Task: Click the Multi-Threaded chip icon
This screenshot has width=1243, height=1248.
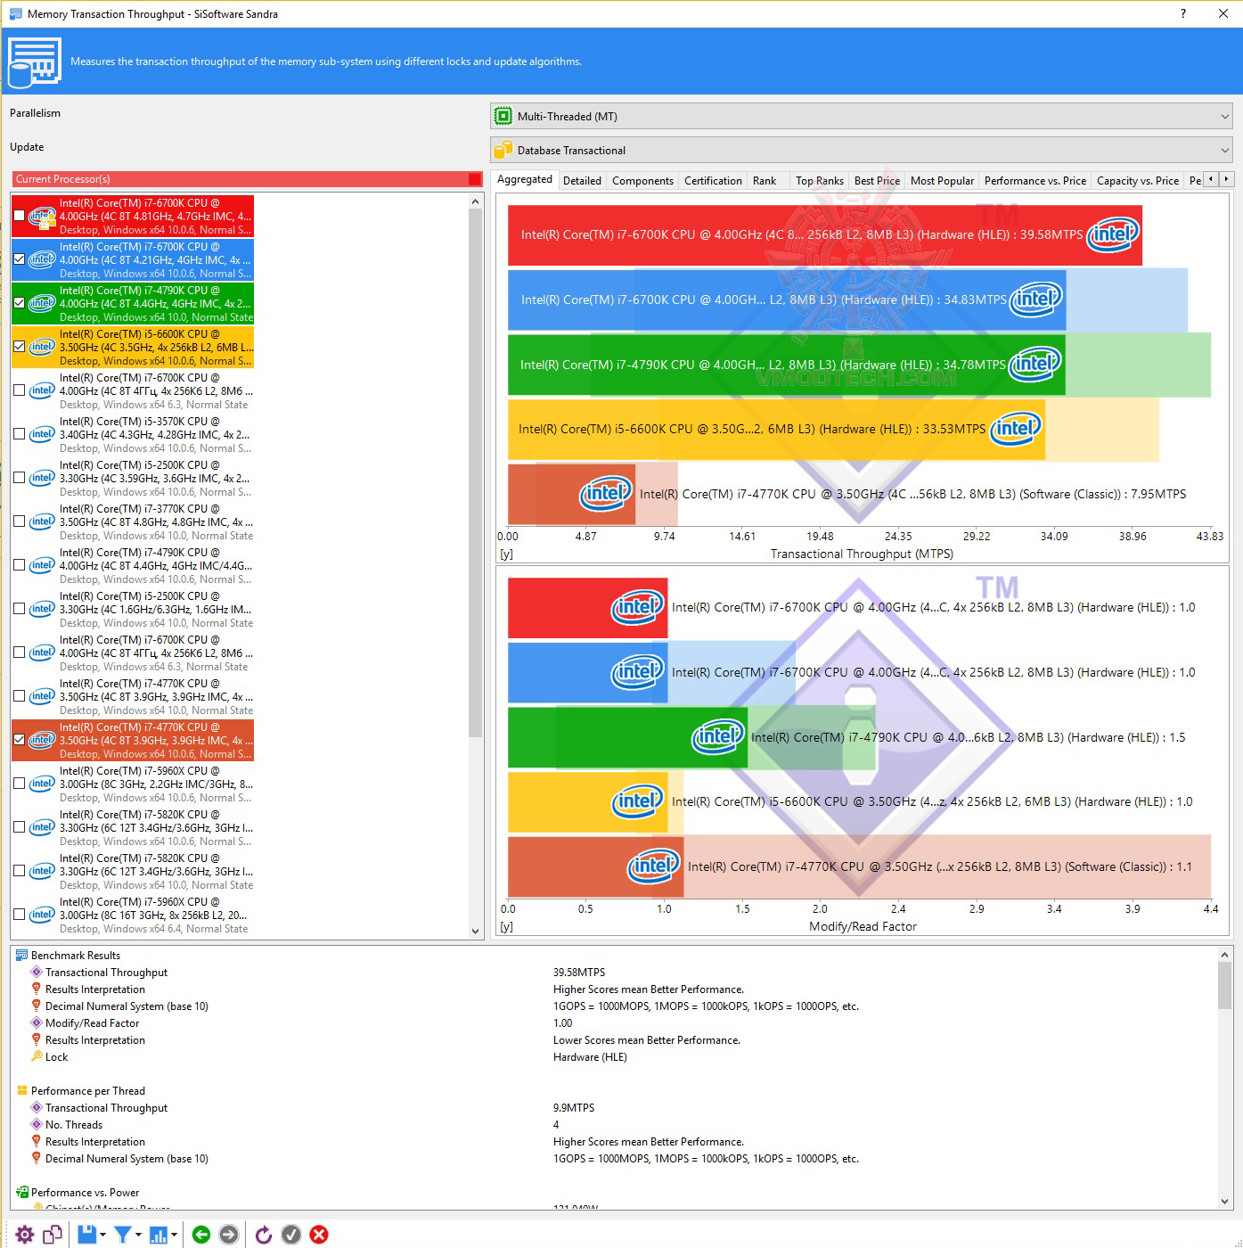Action: [x=503, y=116]
